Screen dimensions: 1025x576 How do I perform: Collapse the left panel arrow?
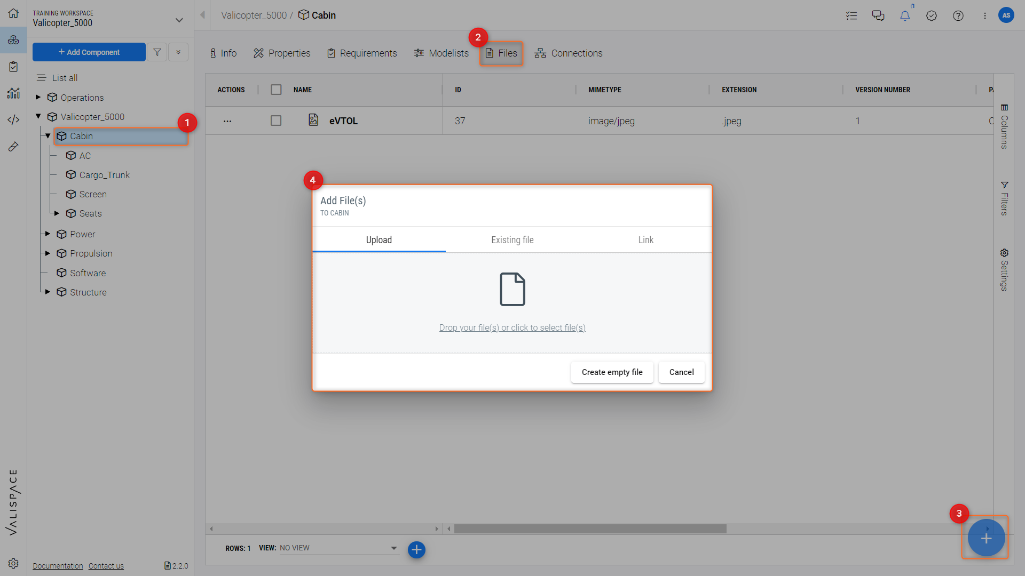[202, 15]
